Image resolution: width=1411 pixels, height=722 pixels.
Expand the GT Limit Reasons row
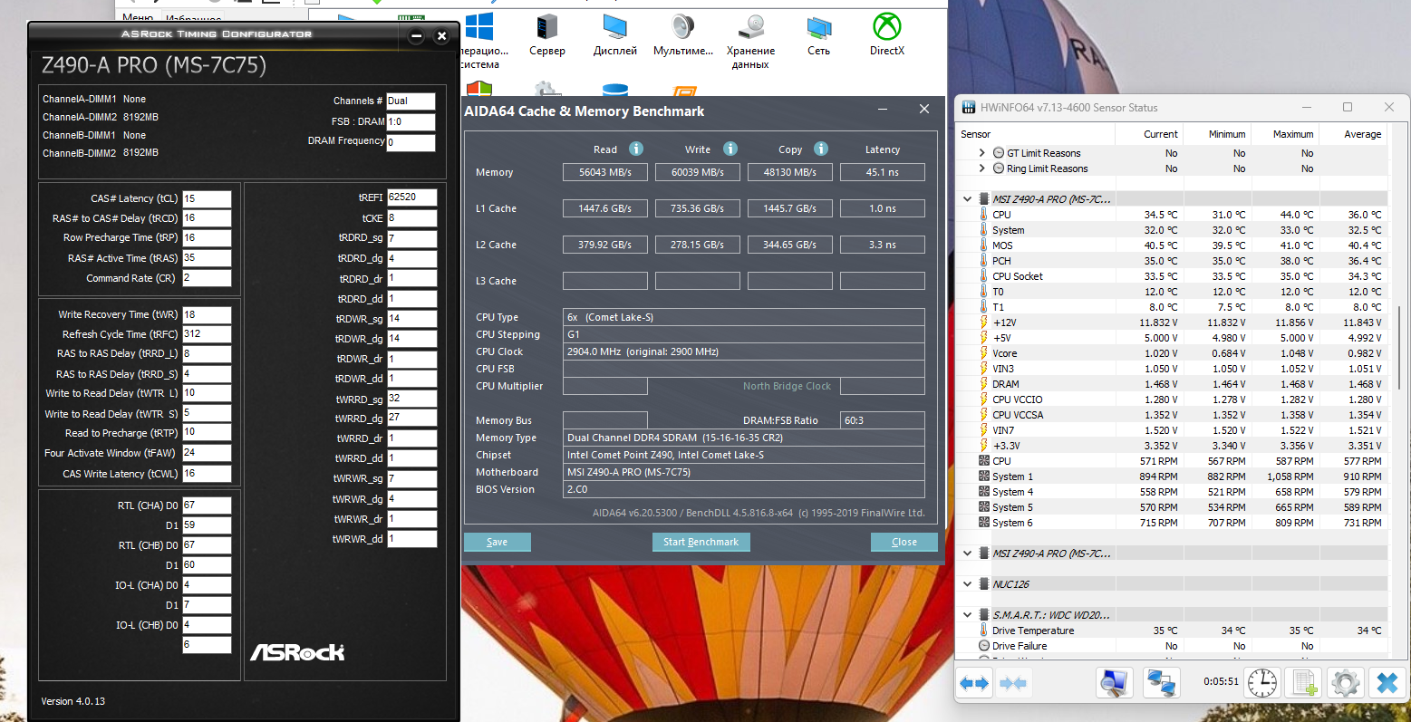[x=981, y=153]
